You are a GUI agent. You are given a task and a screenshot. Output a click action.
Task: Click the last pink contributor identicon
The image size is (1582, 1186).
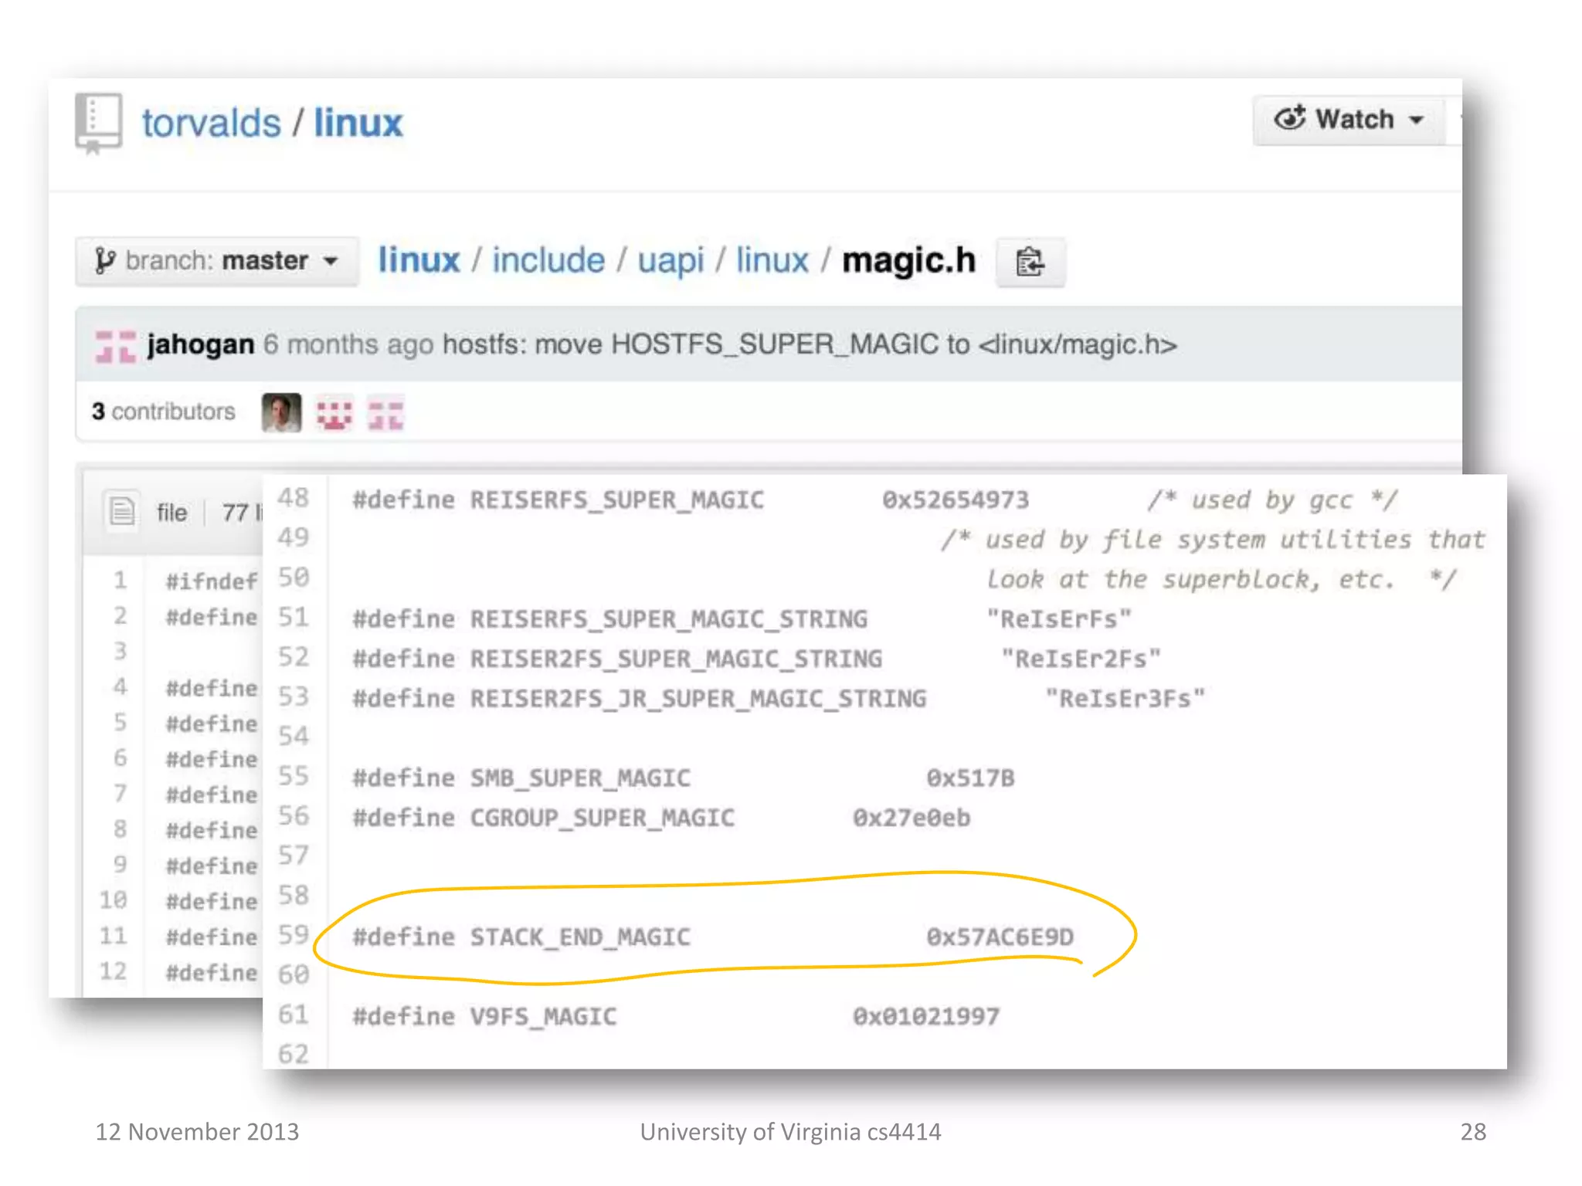point(385,414)
